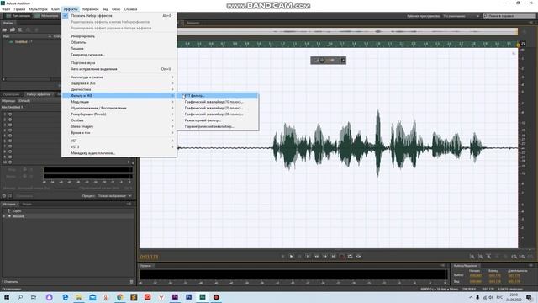This screenshot has width=538, height=303.
Task: Click the second zoom magnifier icon
Action: click(x=480, y=257)
